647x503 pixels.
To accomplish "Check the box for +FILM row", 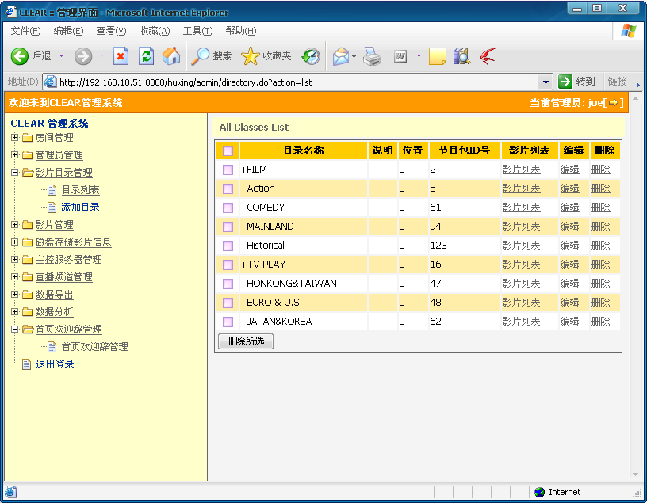I will pyautogui.click(x=228, y=170).
